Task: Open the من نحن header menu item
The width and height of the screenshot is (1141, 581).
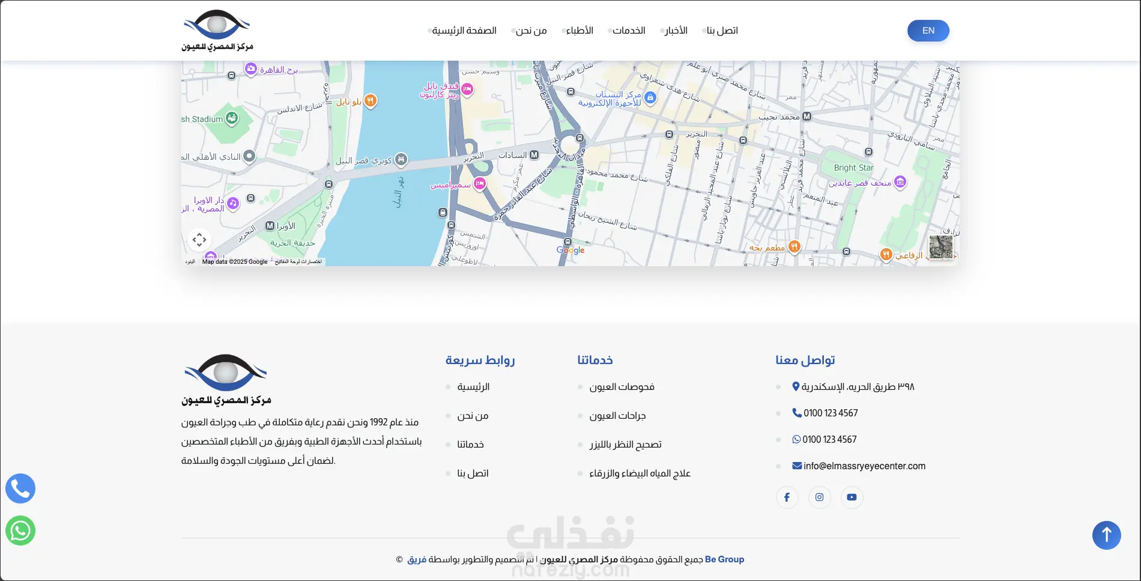Action: tap(531, 31)
